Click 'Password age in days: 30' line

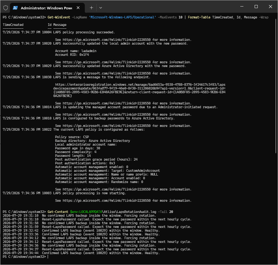click(x=78, y=148)
